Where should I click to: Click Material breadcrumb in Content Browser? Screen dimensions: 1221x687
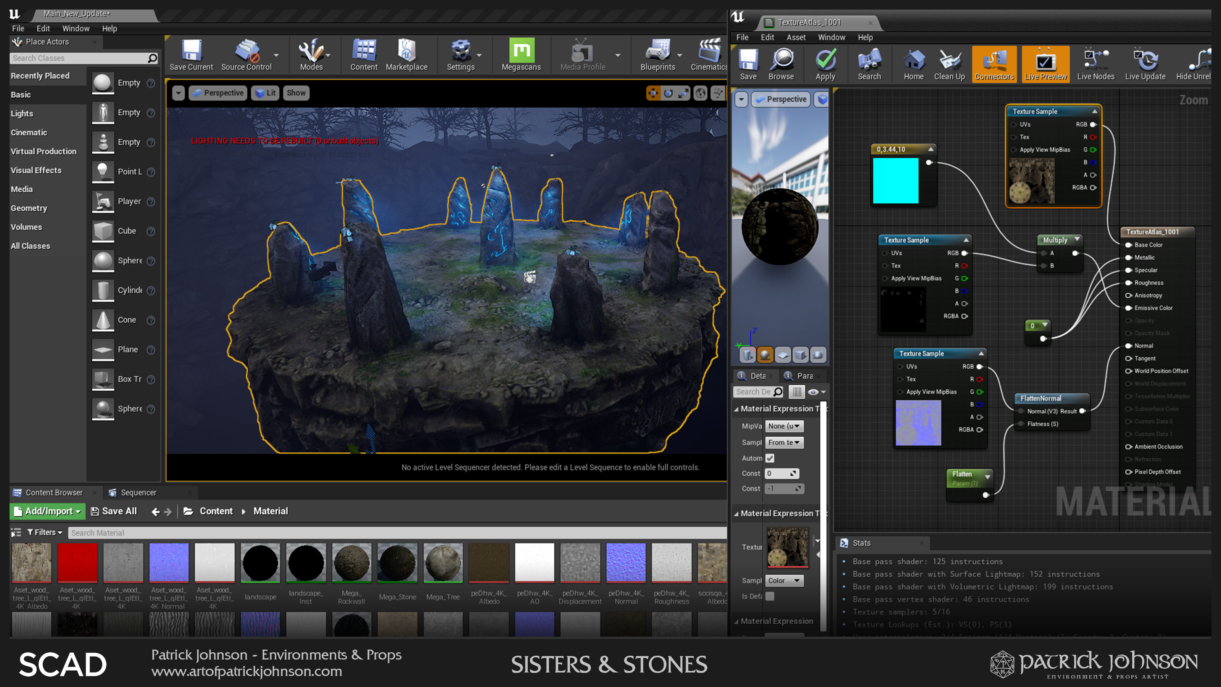(270, 511)
